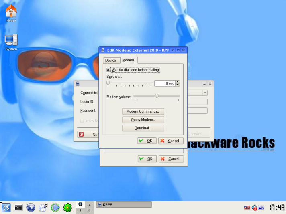The height and width of the screenshot is (214, 286).
Task: Click the KPPP main window title icon
Action: pyautogui.click(x=78, y=83)
